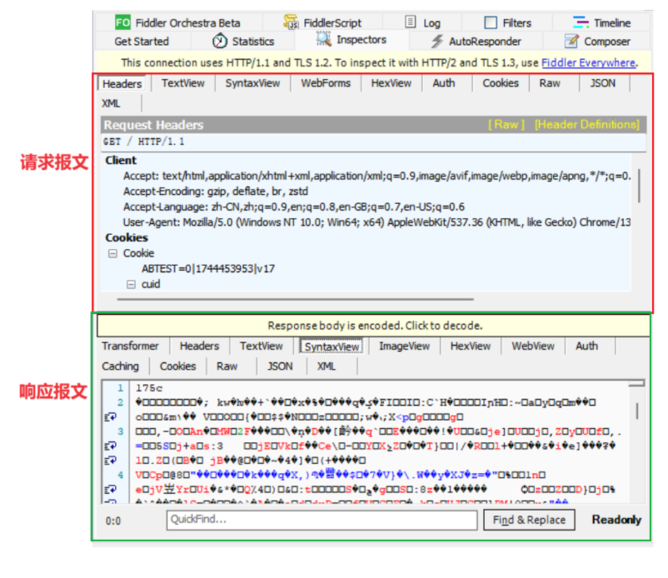Click 'Response body is encoded' decode bar
Viewport: 668px width, 578px height.
[374, 326]
